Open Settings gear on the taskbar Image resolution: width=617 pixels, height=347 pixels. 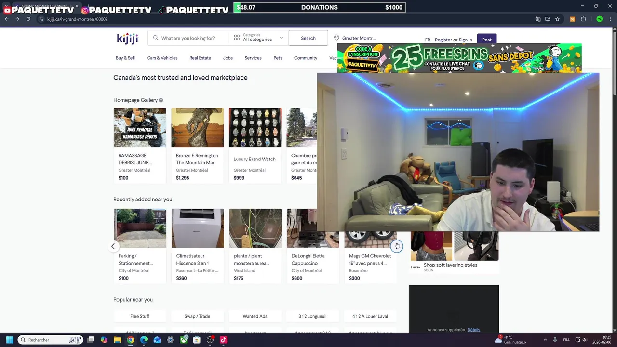coord(170,340)
